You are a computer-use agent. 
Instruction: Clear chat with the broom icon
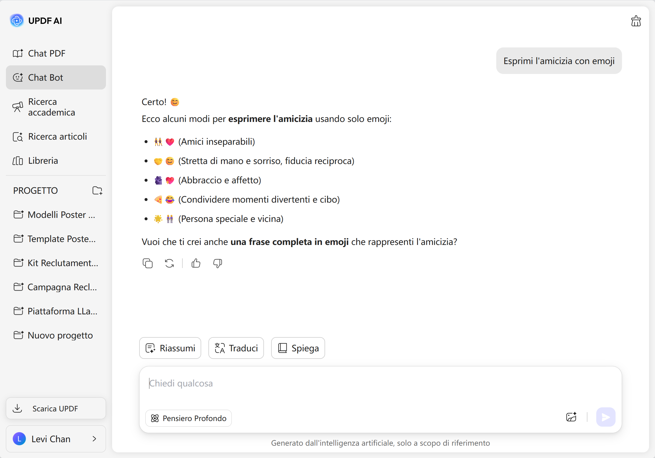tap(636, 21)
